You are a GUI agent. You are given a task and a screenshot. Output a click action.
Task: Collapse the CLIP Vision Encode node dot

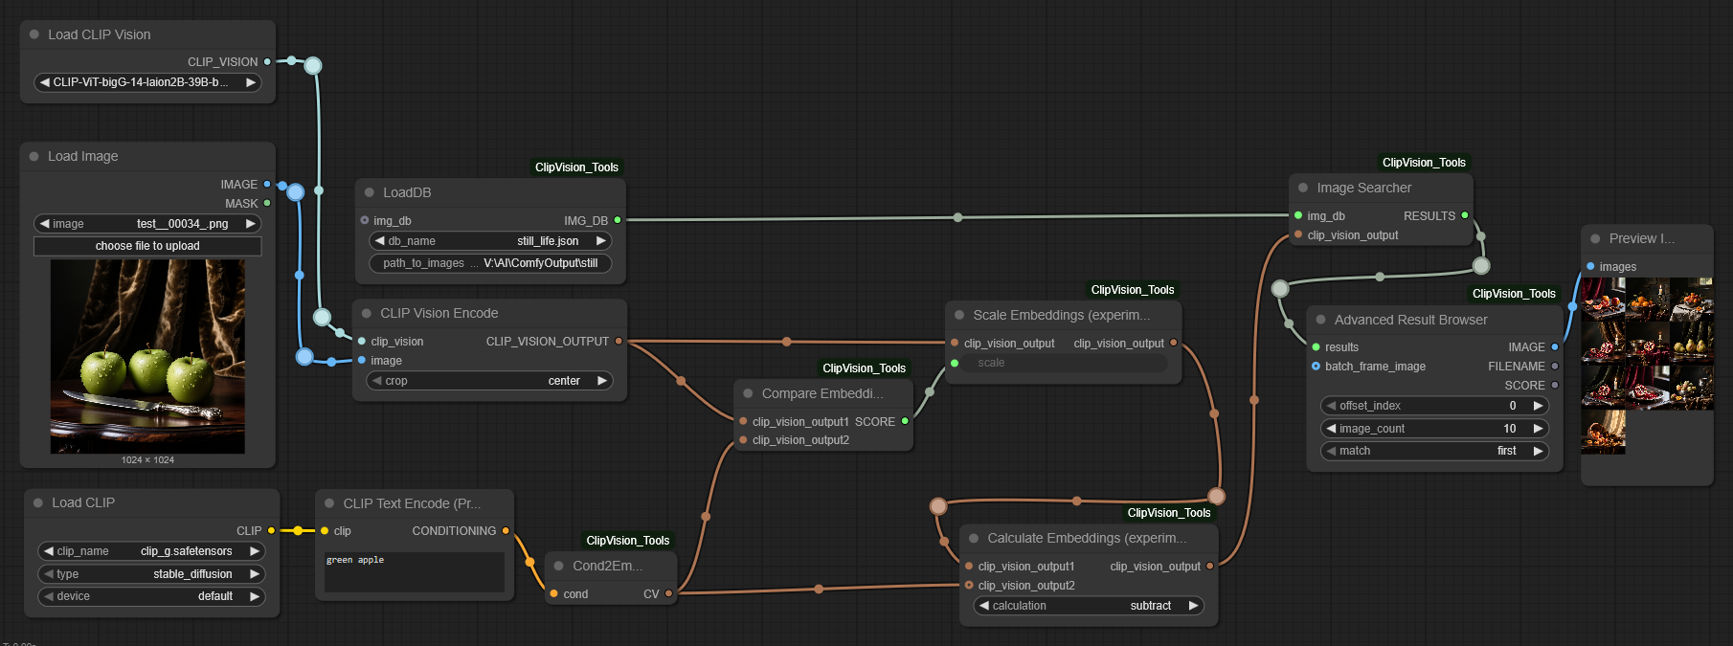click(x=367, y=313)
